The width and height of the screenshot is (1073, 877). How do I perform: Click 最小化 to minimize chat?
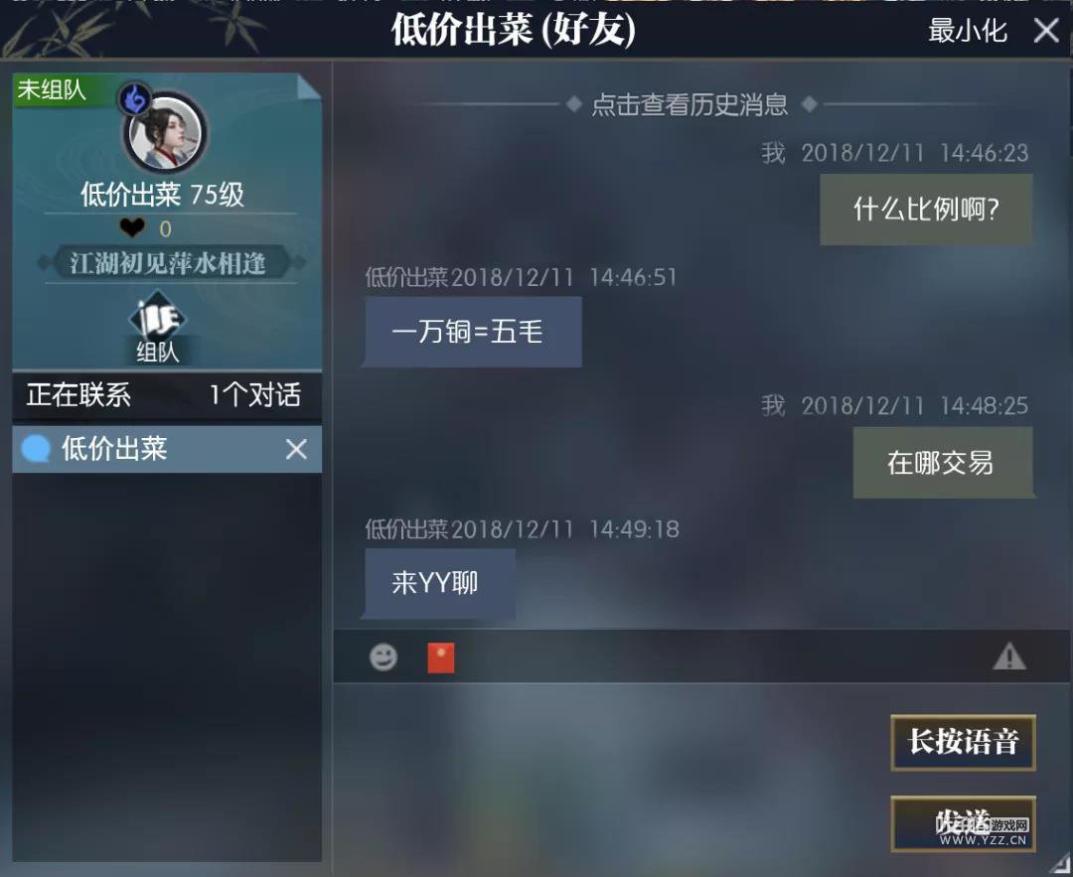coord(968,31)
